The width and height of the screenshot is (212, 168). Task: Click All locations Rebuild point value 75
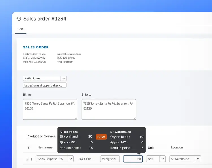pos(91,148)
